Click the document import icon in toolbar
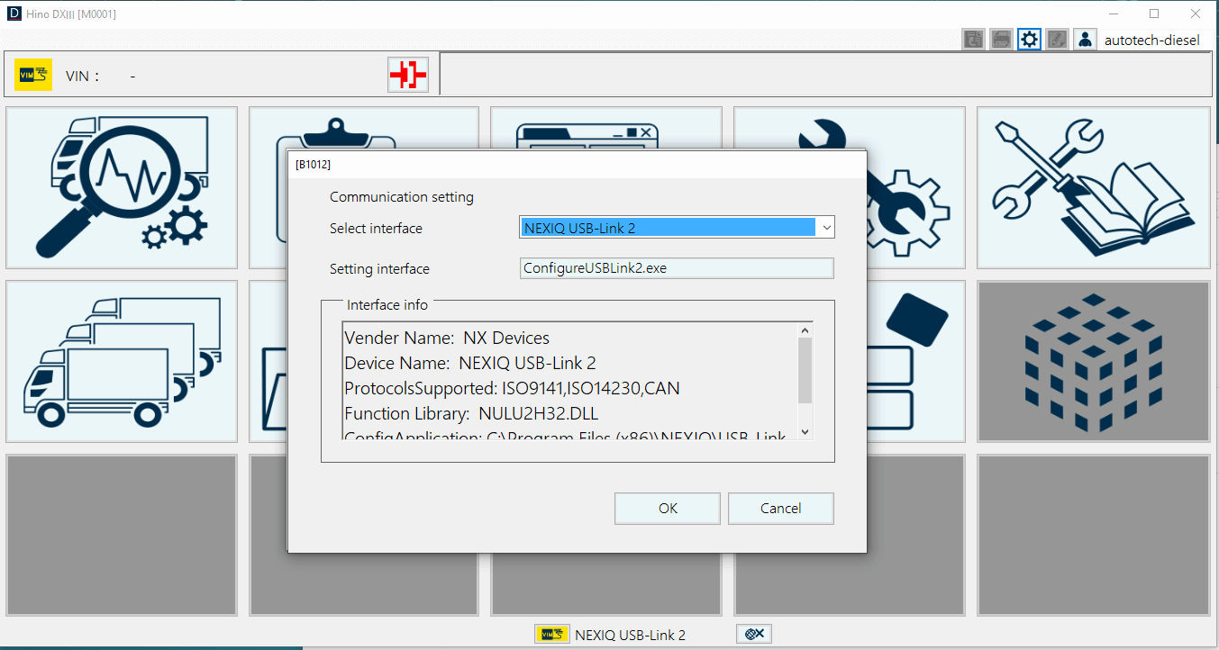 coord(973,40)
